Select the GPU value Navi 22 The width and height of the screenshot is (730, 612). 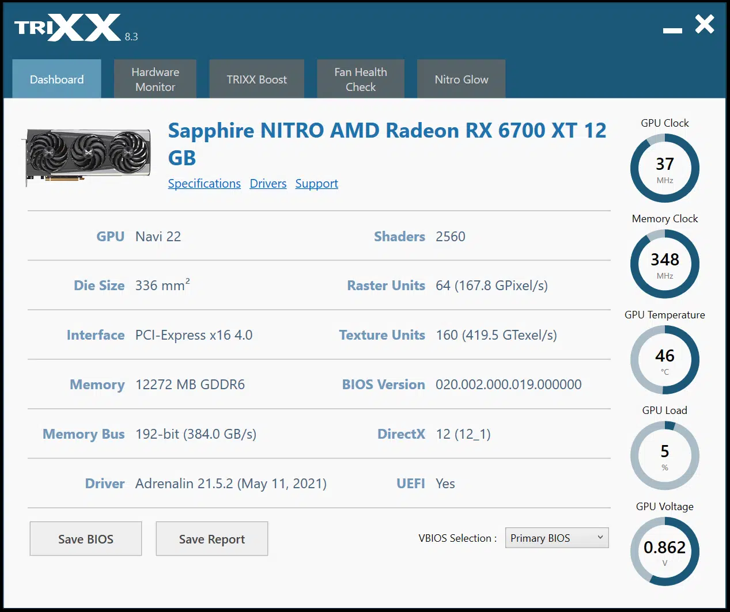click(x=158, y=237)
